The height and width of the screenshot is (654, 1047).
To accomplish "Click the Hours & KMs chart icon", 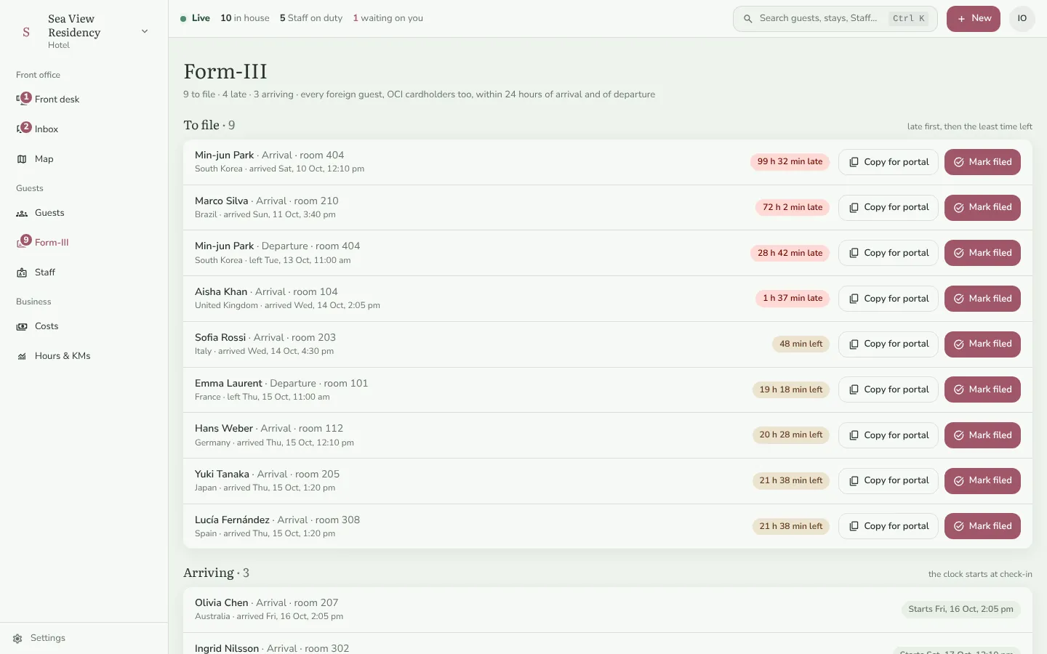I will (22, 356).
